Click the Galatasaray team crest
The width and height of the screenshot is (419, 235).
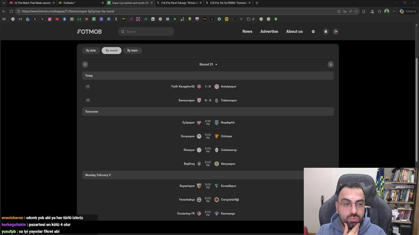point(216,150)
